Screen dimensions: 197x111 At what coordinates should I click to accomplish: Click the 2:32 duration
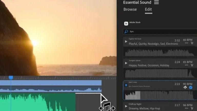click(x=177, y=40)
